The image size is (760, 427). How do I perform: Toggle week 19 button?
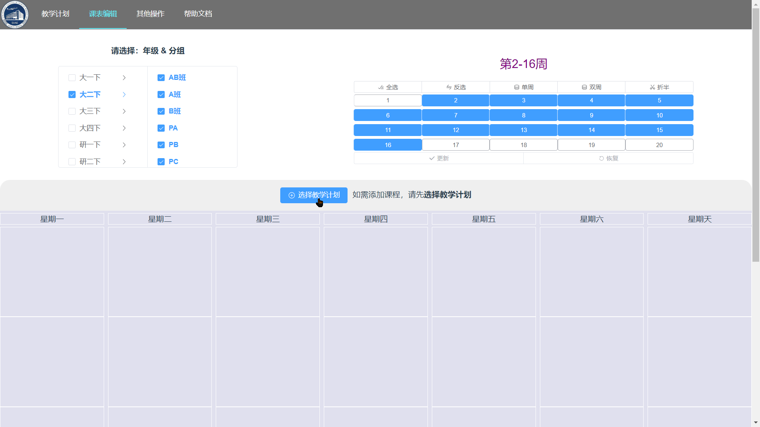pos(591,145)
